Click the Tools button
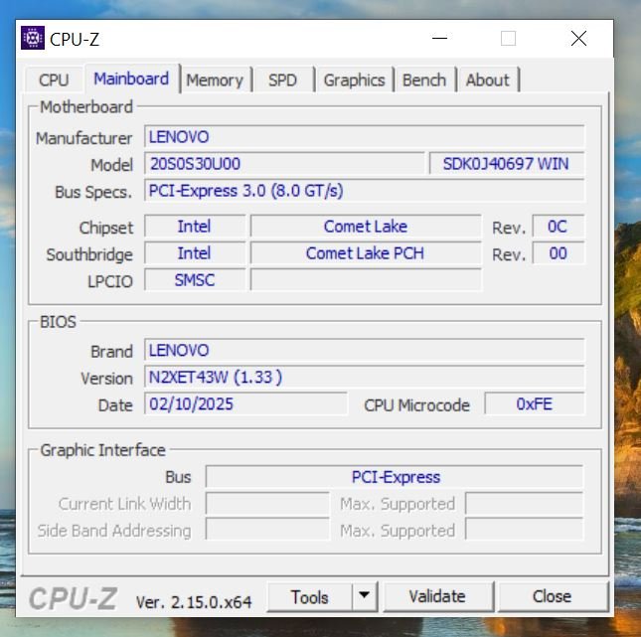This screenshot has height=637, width=641. pos(309,597)
